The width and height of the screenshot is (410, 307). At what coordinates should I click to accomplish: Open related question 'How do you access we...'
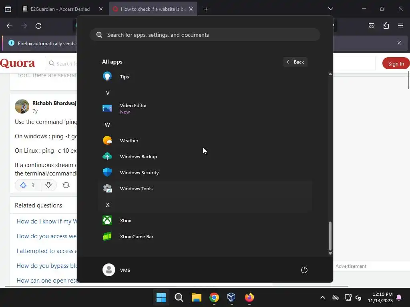[x=47, y=236]
